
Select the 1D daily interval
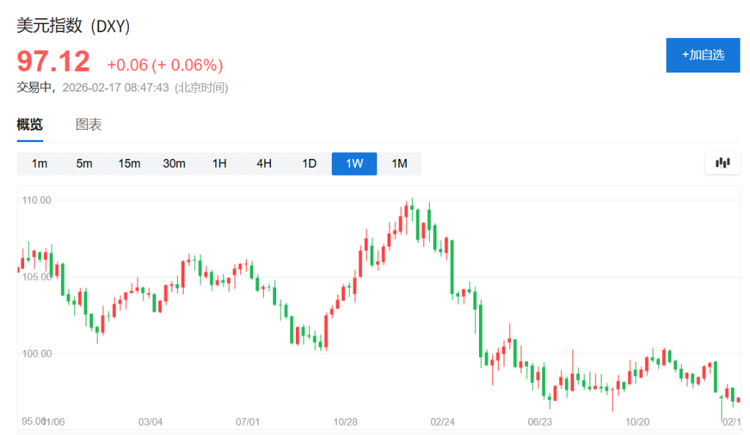click(309, 163)
